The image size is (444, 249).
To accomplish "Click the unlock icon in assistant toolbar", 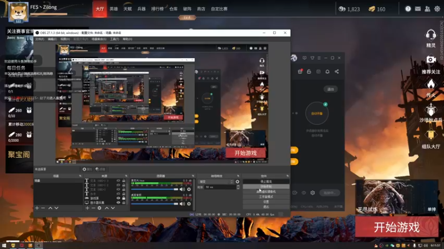I will coord(309,72).
